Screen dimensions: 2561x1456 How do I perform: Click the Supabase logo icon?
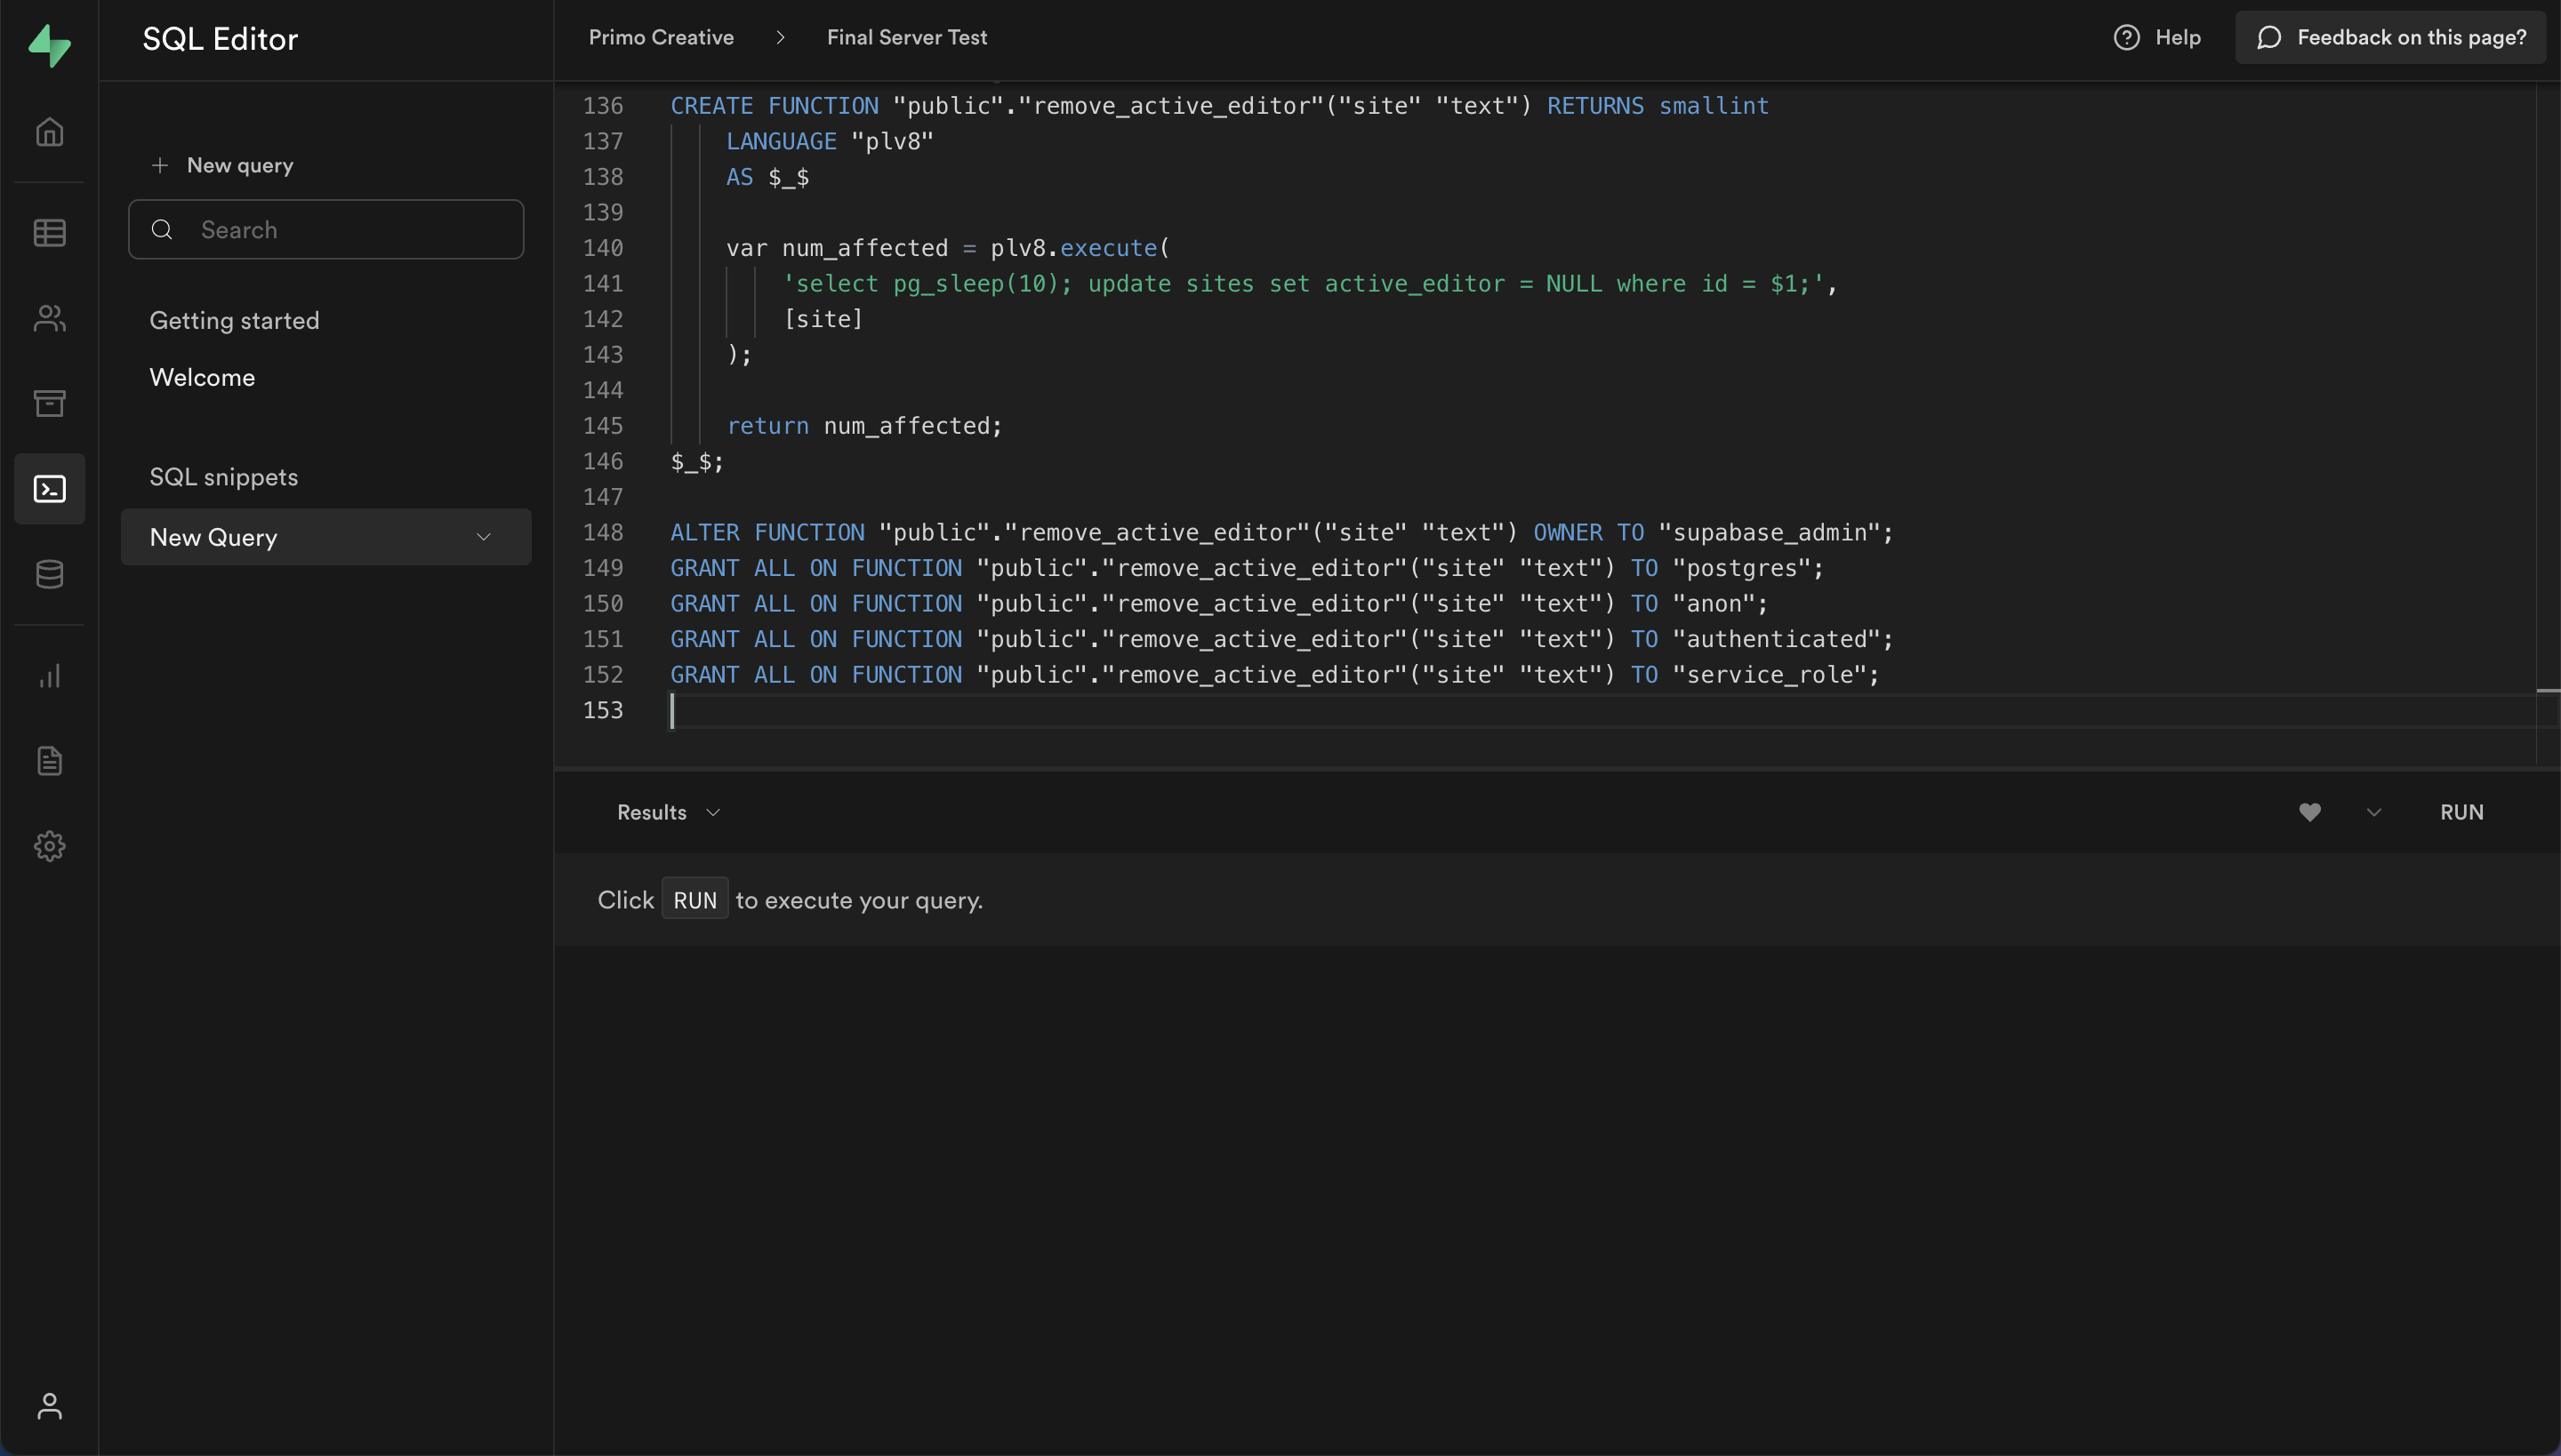click(49, 45)
